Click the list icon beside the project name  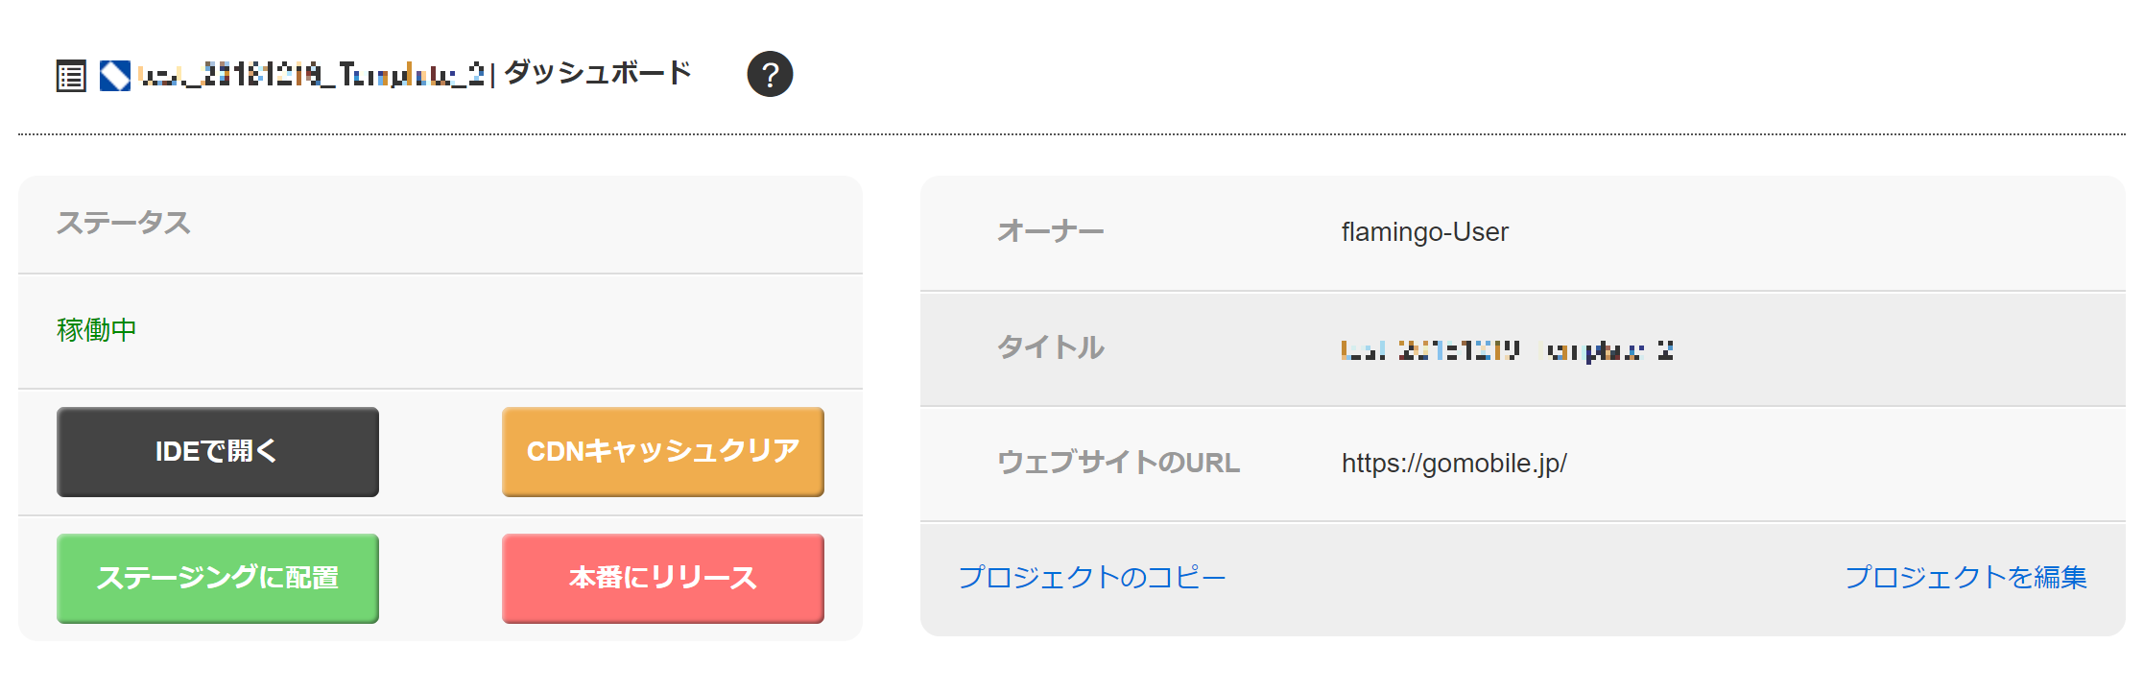click(x=71, y=76)
